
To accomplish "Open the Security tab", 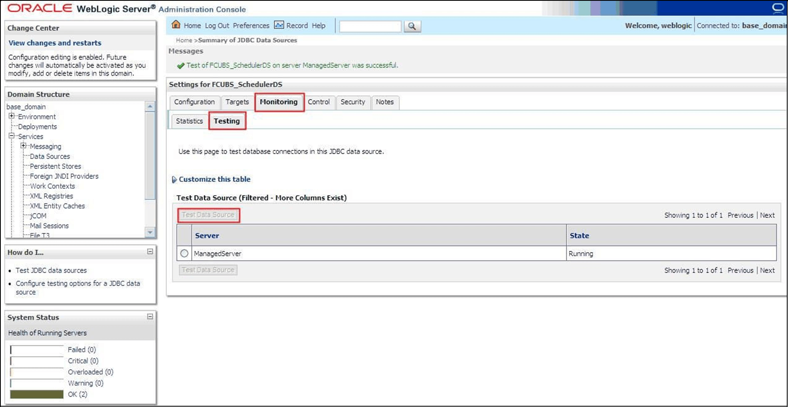I will pos(353,102).
